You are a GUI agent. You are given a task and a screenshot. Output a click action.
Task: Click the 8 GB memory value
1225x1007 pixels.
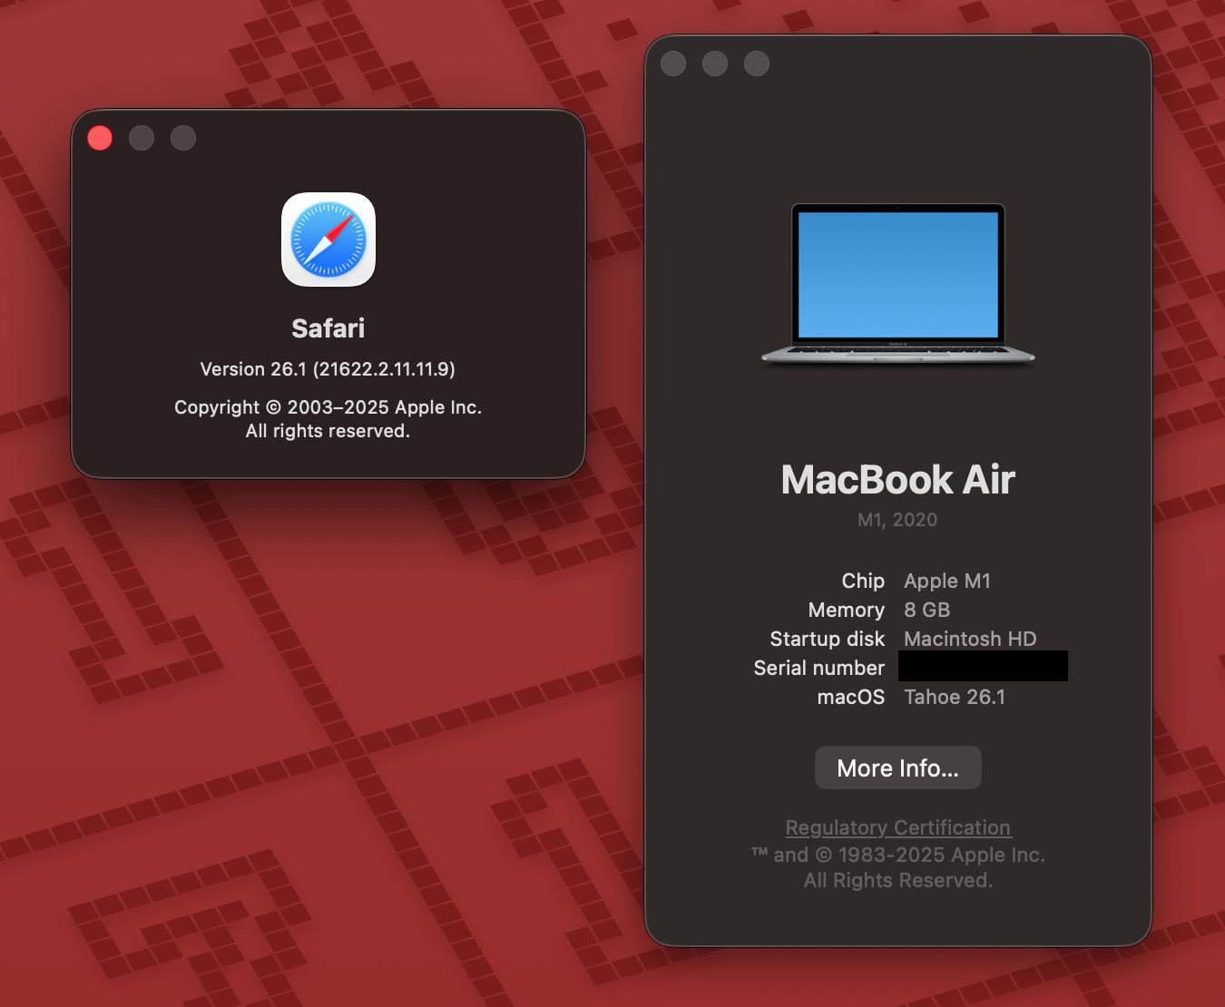click(x=926, y=610)
